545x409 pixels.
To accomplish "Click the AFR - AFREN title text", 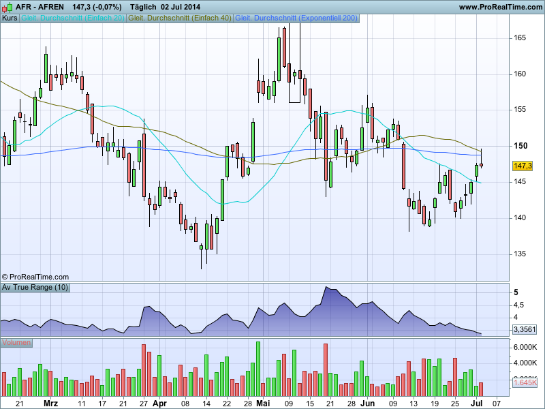I will pyautogui.click(x=40, y=7).
